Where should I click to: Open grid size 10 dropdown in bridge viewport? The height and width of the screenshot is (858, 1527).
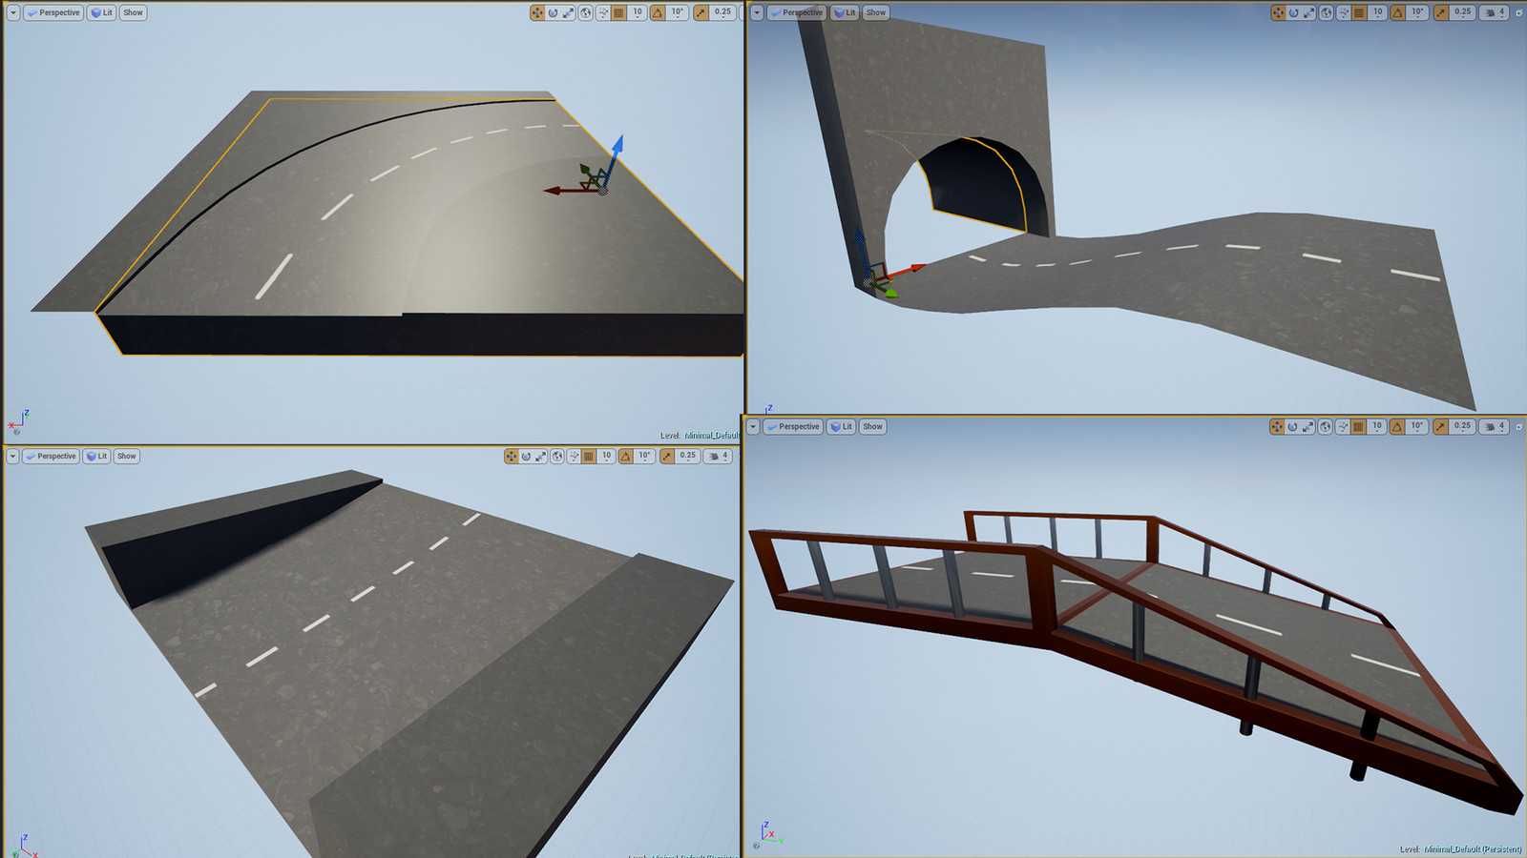(x=1376, y=426)
